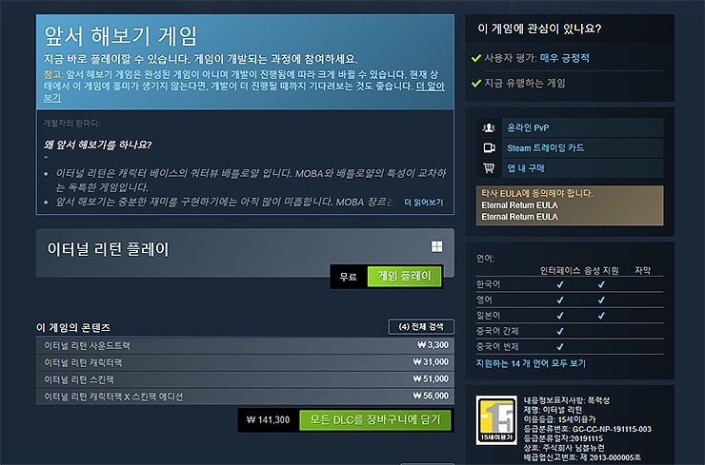Screen dimensions: 705x465
Task: Click the 한국어 language row
Action: pyautogui.click(x=570, y=284)
